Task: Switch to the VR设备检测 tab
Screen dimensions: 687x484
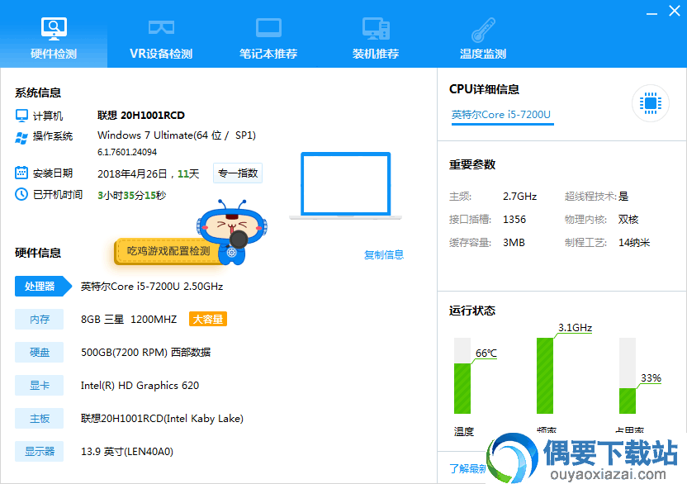Action: click(x=161, y=38)
